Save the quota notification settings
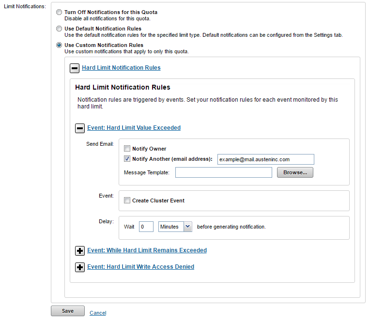Screen dimensions: 370x323 tap(68, 311)
